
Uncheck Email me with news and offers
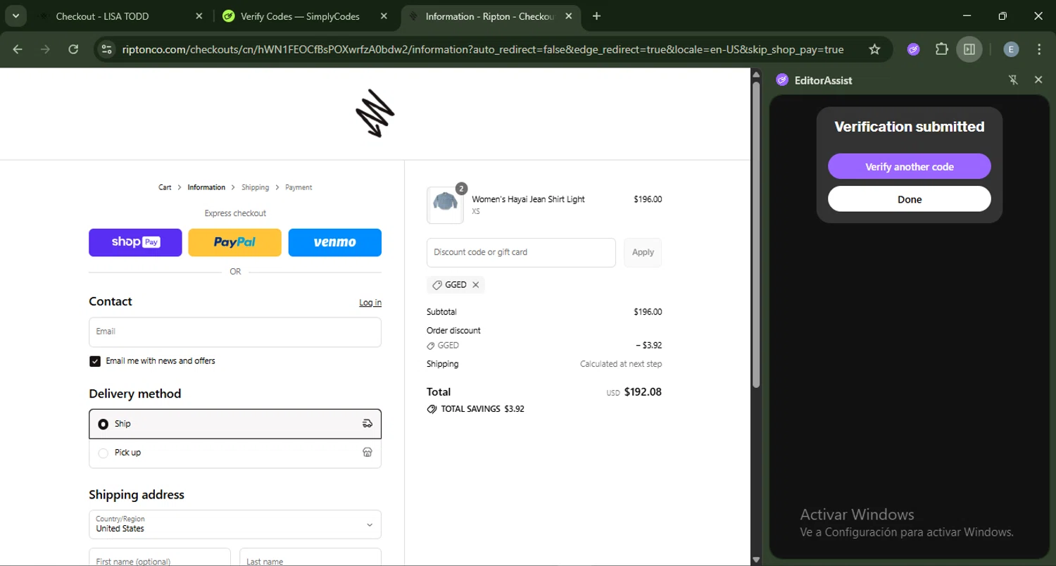95,361
